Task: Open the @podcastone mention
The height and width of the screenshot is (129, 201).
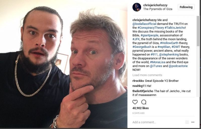Action: 178,66
